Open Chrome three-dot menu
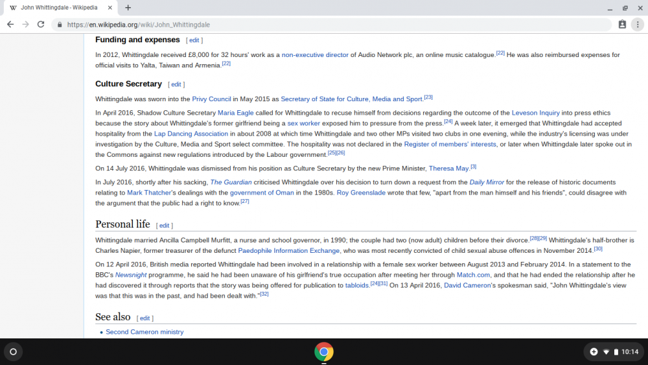Image resolution: width=648 pixels, height=365 pixels. pyautogui.click(x=638, y=25)
